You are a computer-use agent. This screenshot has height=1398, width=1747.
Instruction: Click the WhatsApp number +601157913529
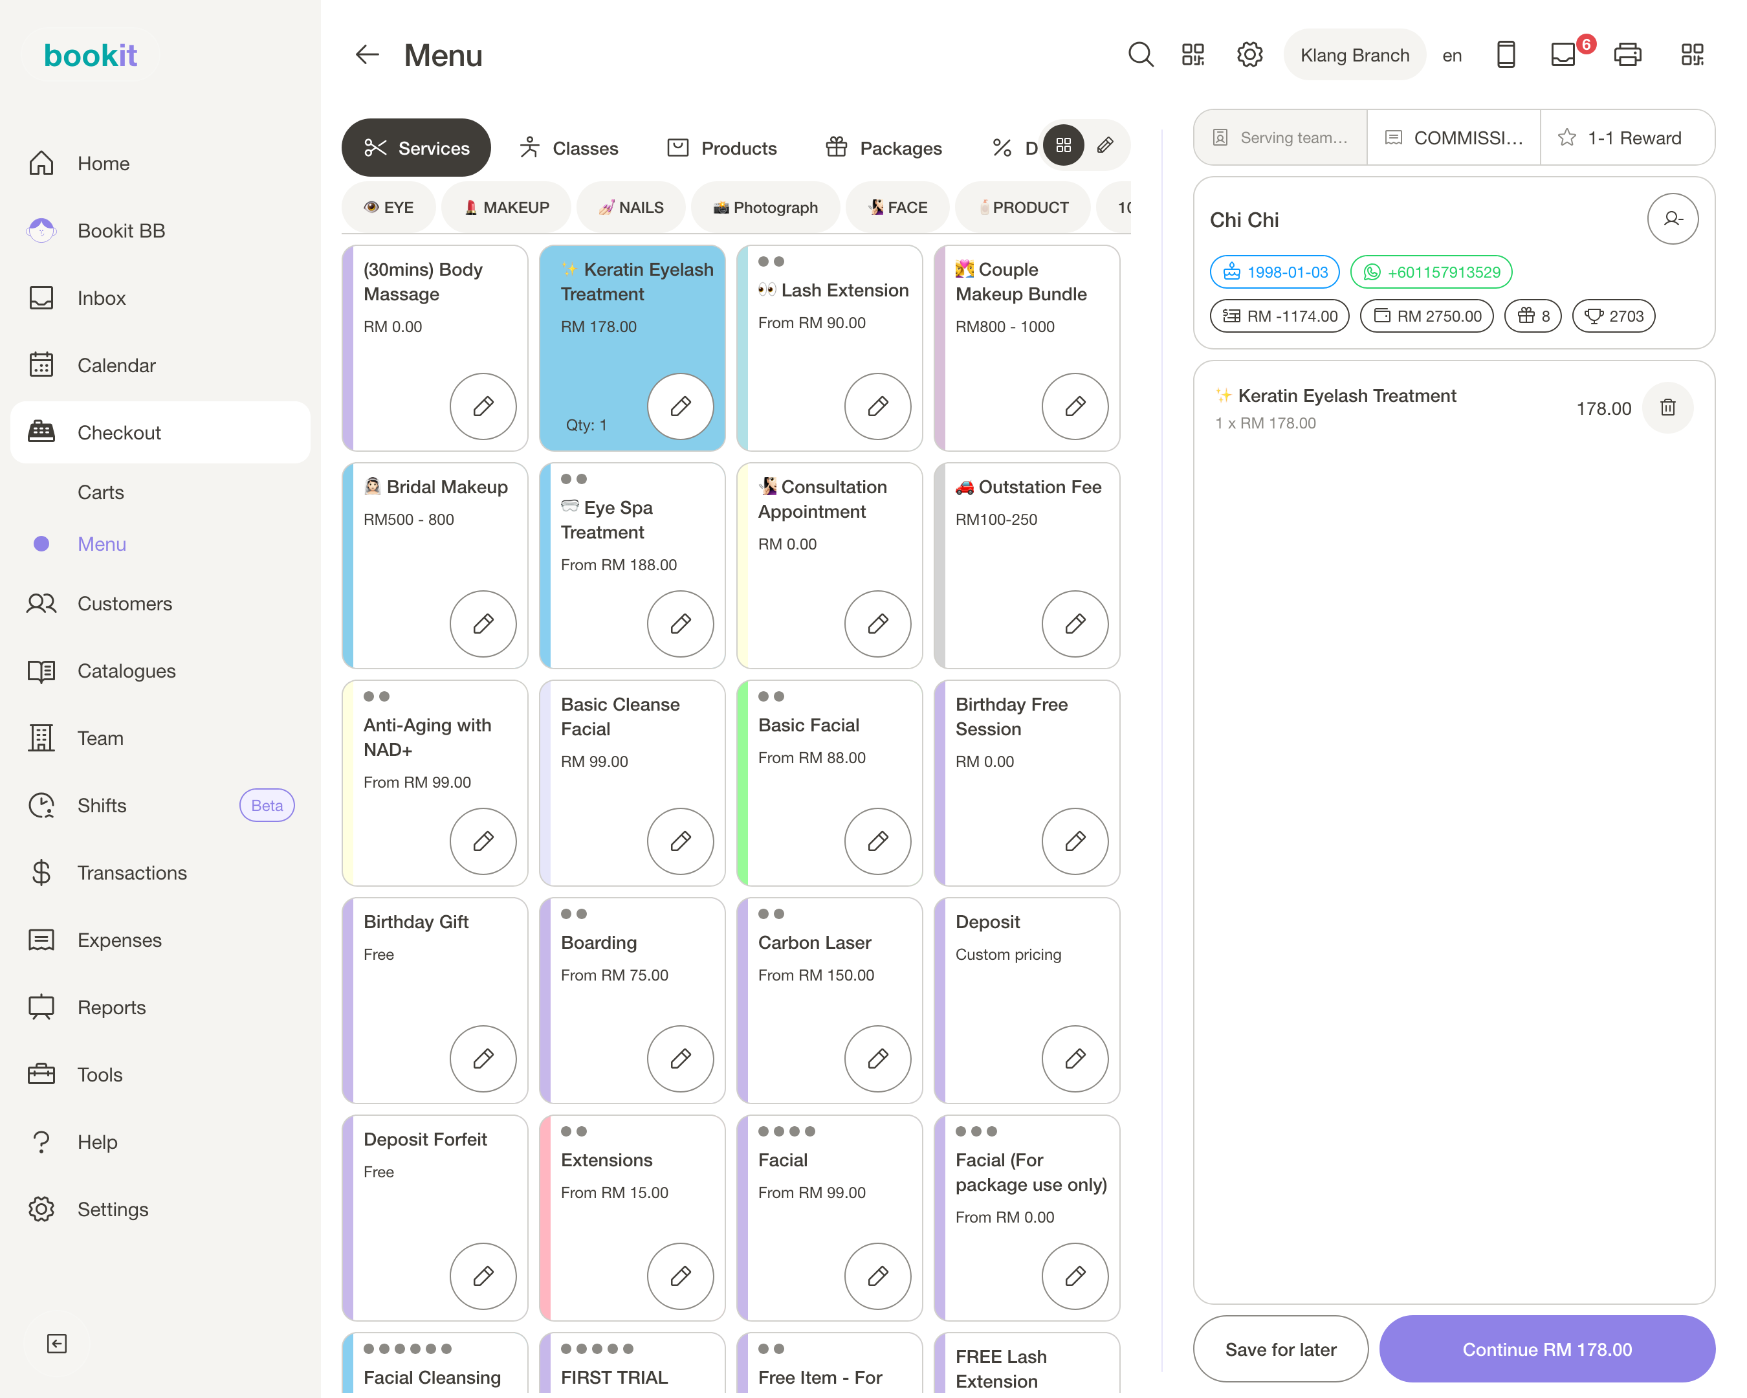1431,272
